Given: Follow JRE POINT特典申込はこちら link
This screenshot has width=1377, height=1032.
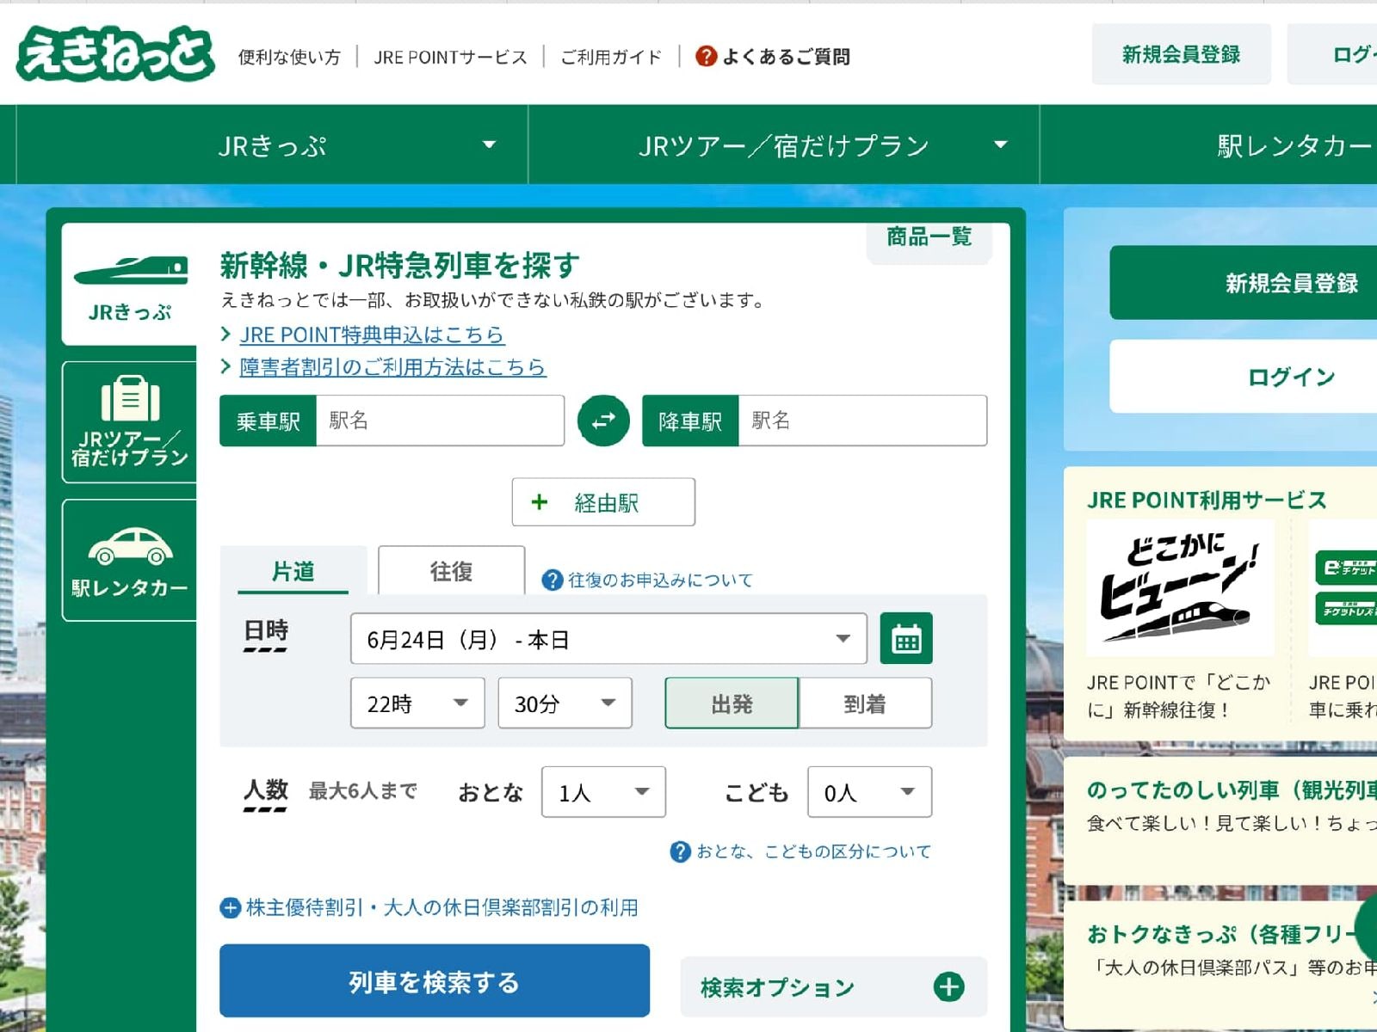Looking at the screenshot, I should pos(372,335).
